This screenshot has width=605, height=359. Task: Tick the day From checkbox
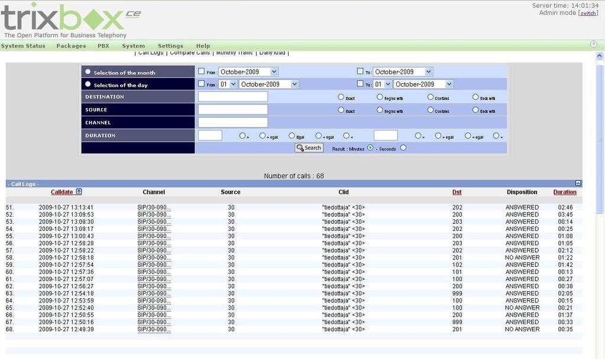tap(201, 84)
